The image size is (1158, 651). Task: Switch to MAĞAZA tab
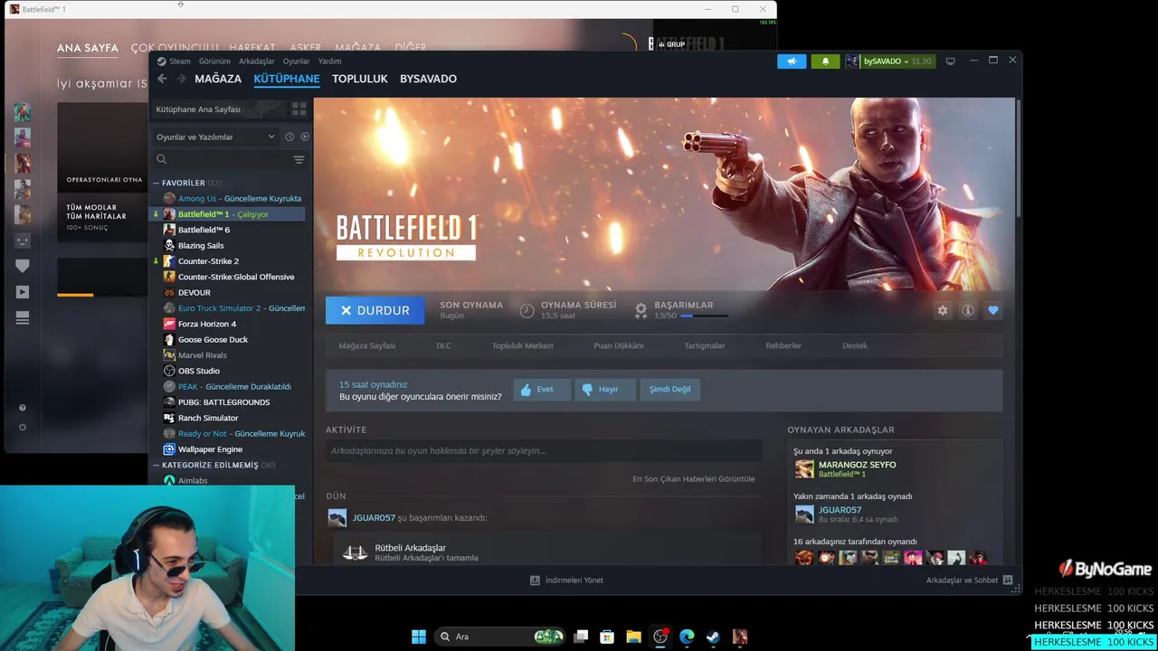218,79
